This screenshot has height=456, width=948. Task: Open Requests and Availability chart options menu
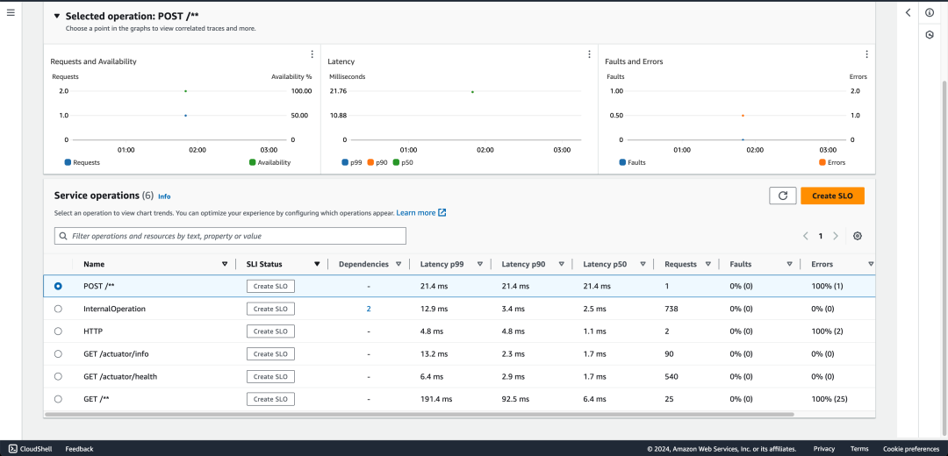[x=312, y=54]
